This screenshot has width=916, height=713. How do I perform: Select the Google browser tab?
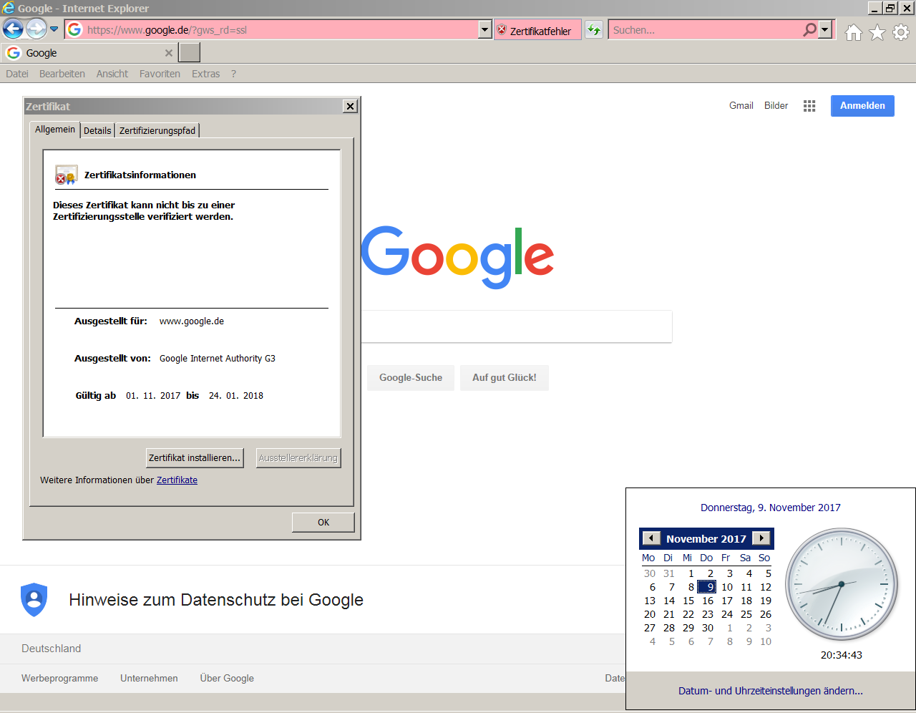tap(89, 53)
